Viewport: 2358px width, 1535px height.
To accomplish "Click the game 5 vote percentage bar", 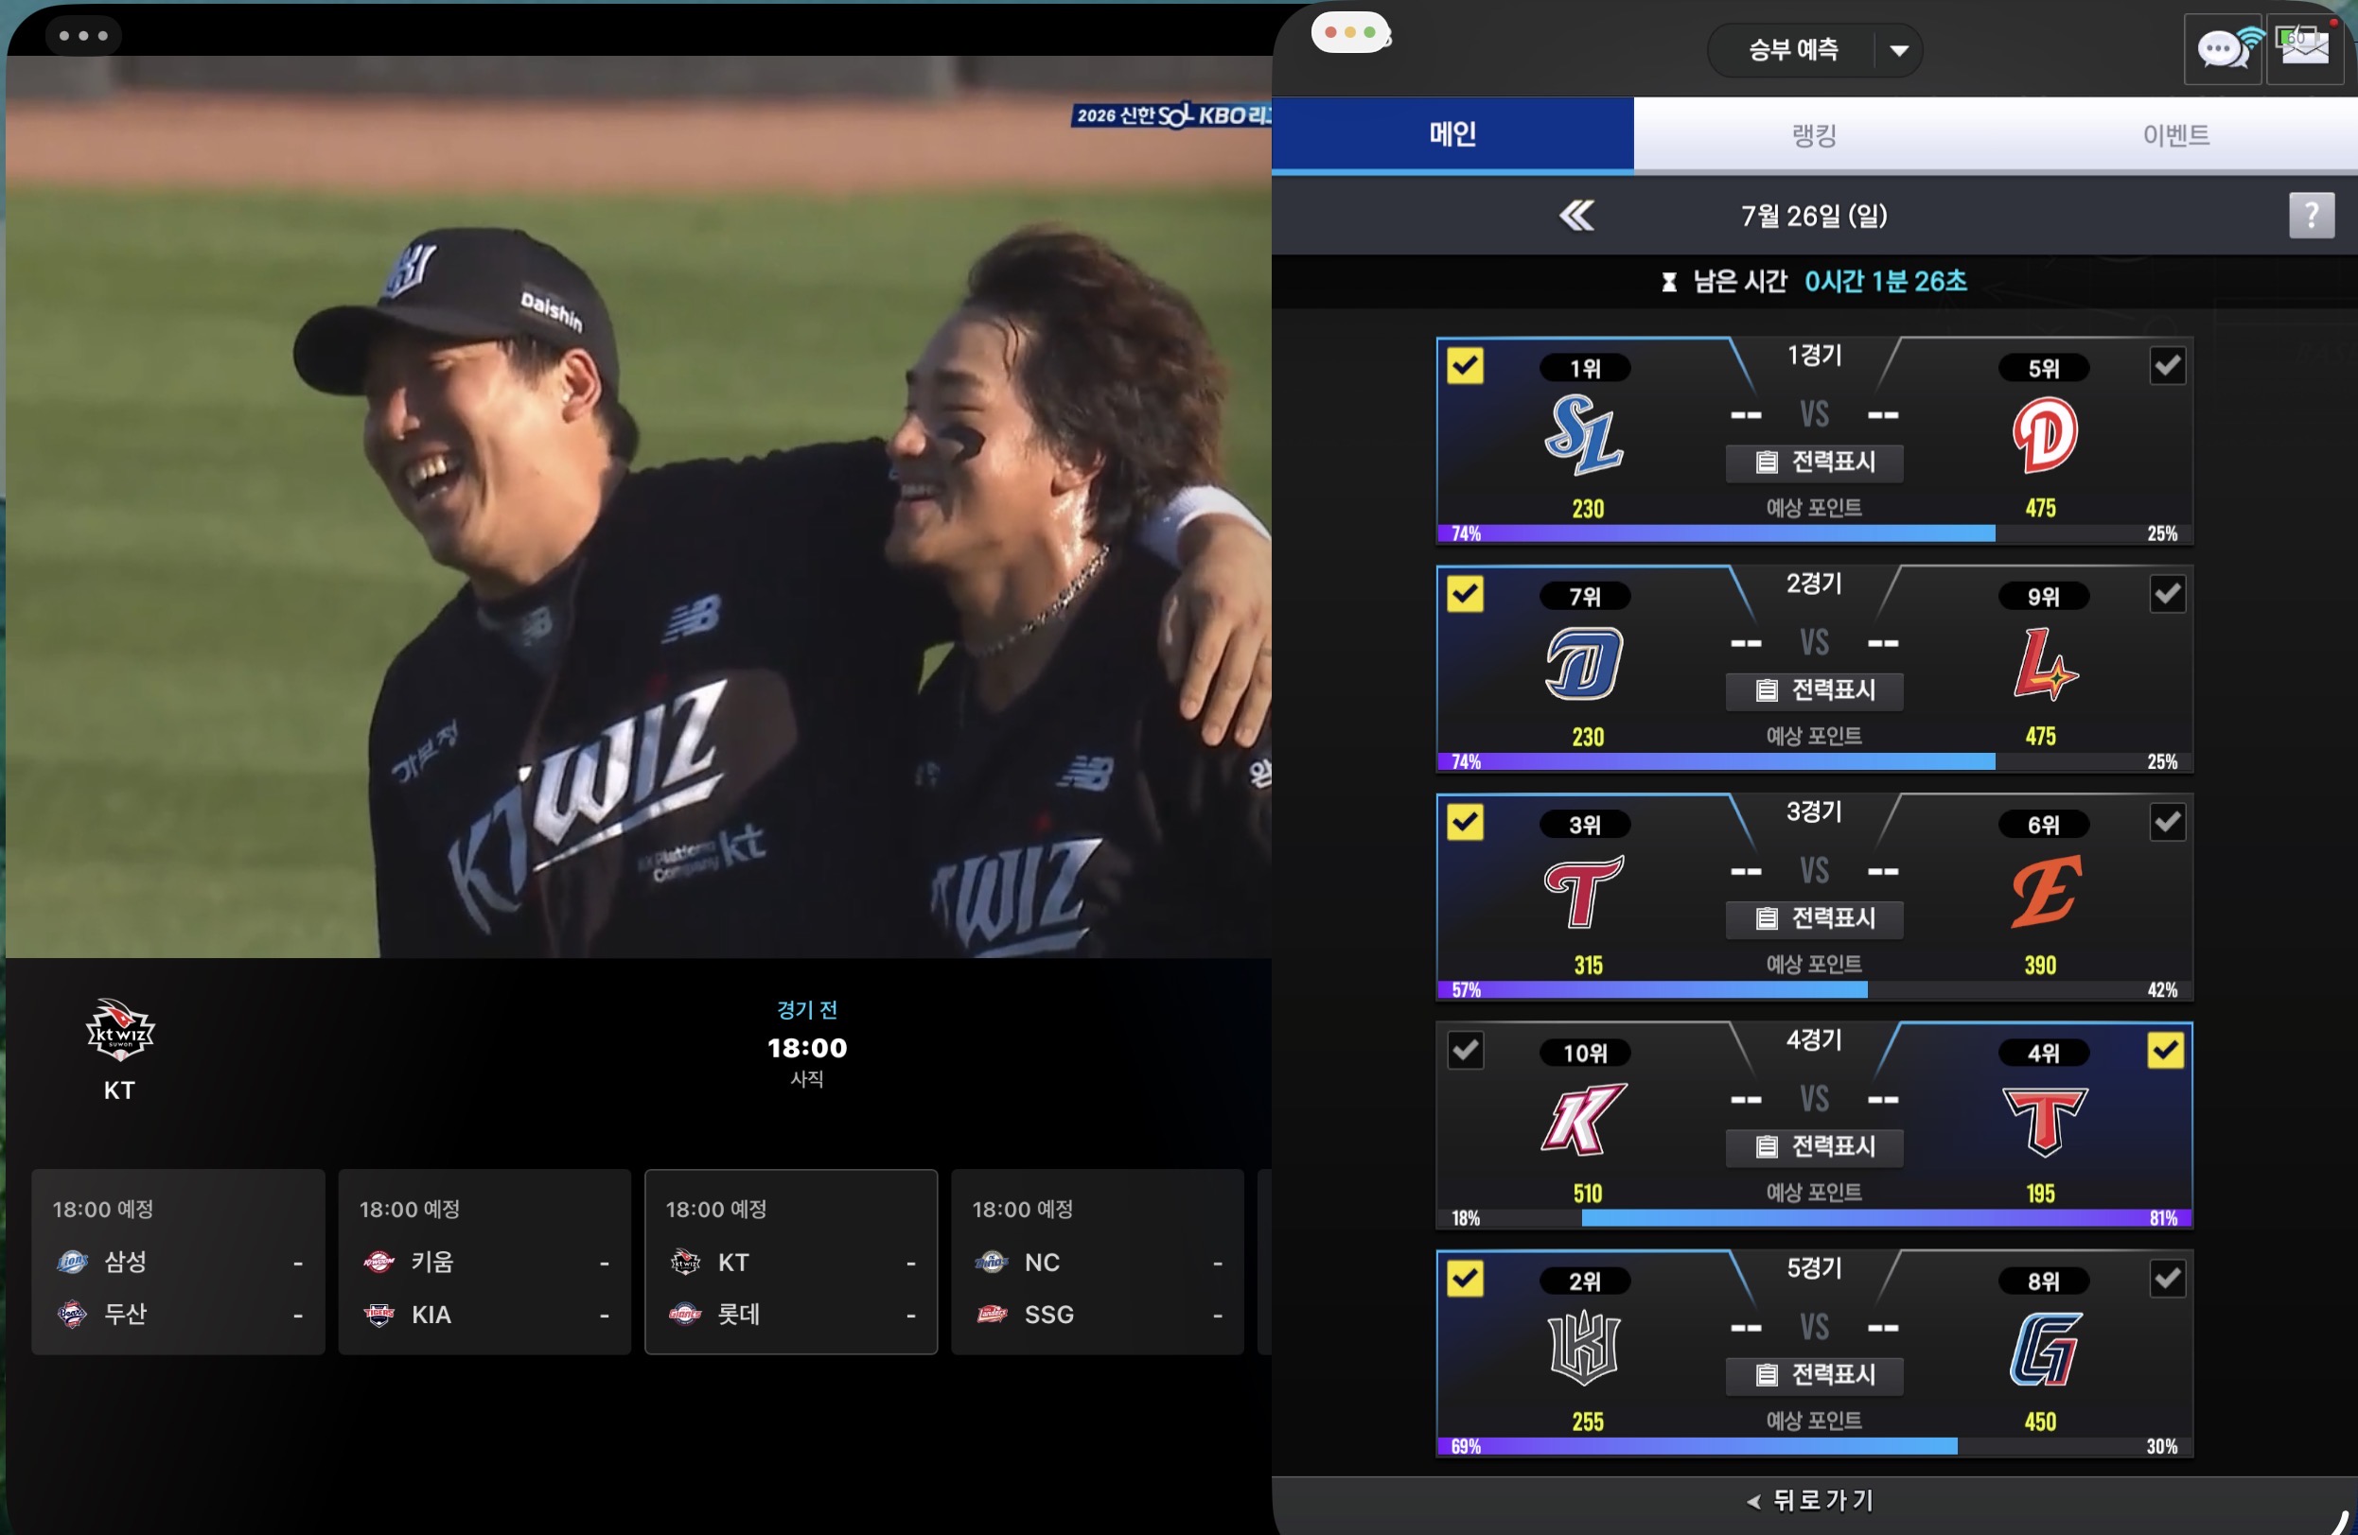I will tap(1814, 1447).
